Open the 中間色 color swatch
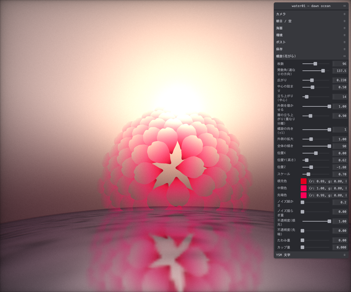 point(304,188)
